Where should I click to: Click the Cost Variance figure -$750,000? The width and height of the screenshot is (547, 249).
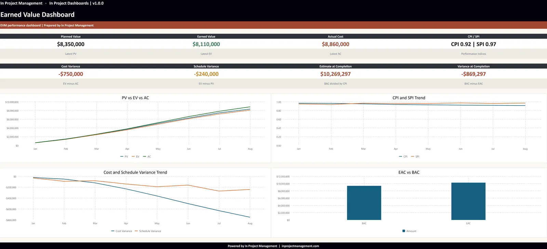[x=71, y=74]
